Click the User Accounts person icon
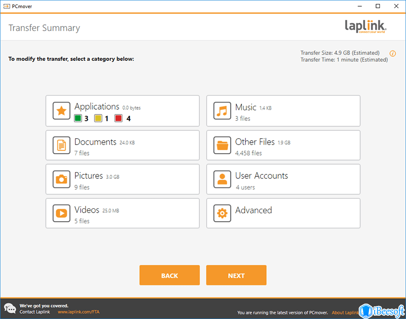The image size is (406, 319). pos(222,179)
